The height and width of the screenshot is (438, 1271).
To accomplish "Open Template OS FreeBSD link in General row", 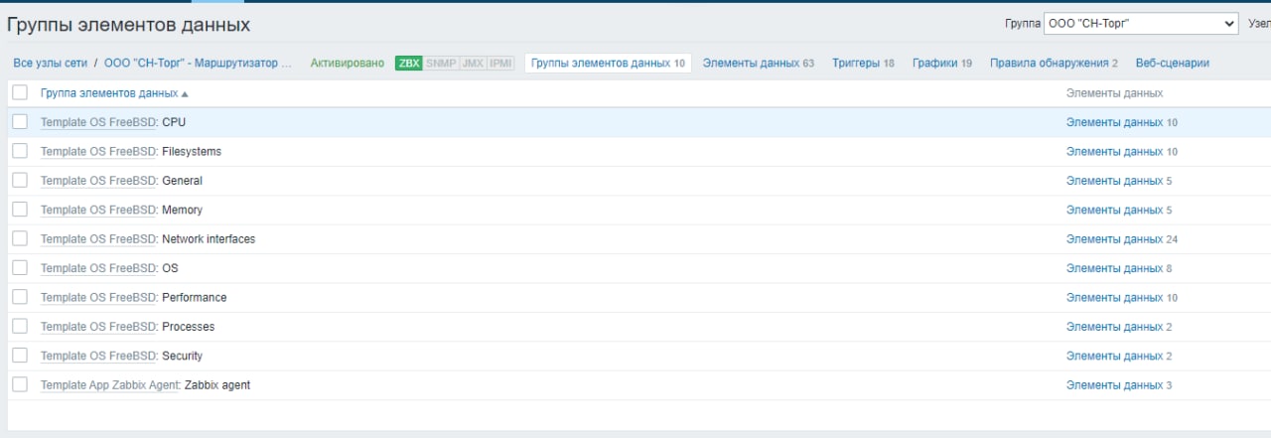I will pos(98,181).
